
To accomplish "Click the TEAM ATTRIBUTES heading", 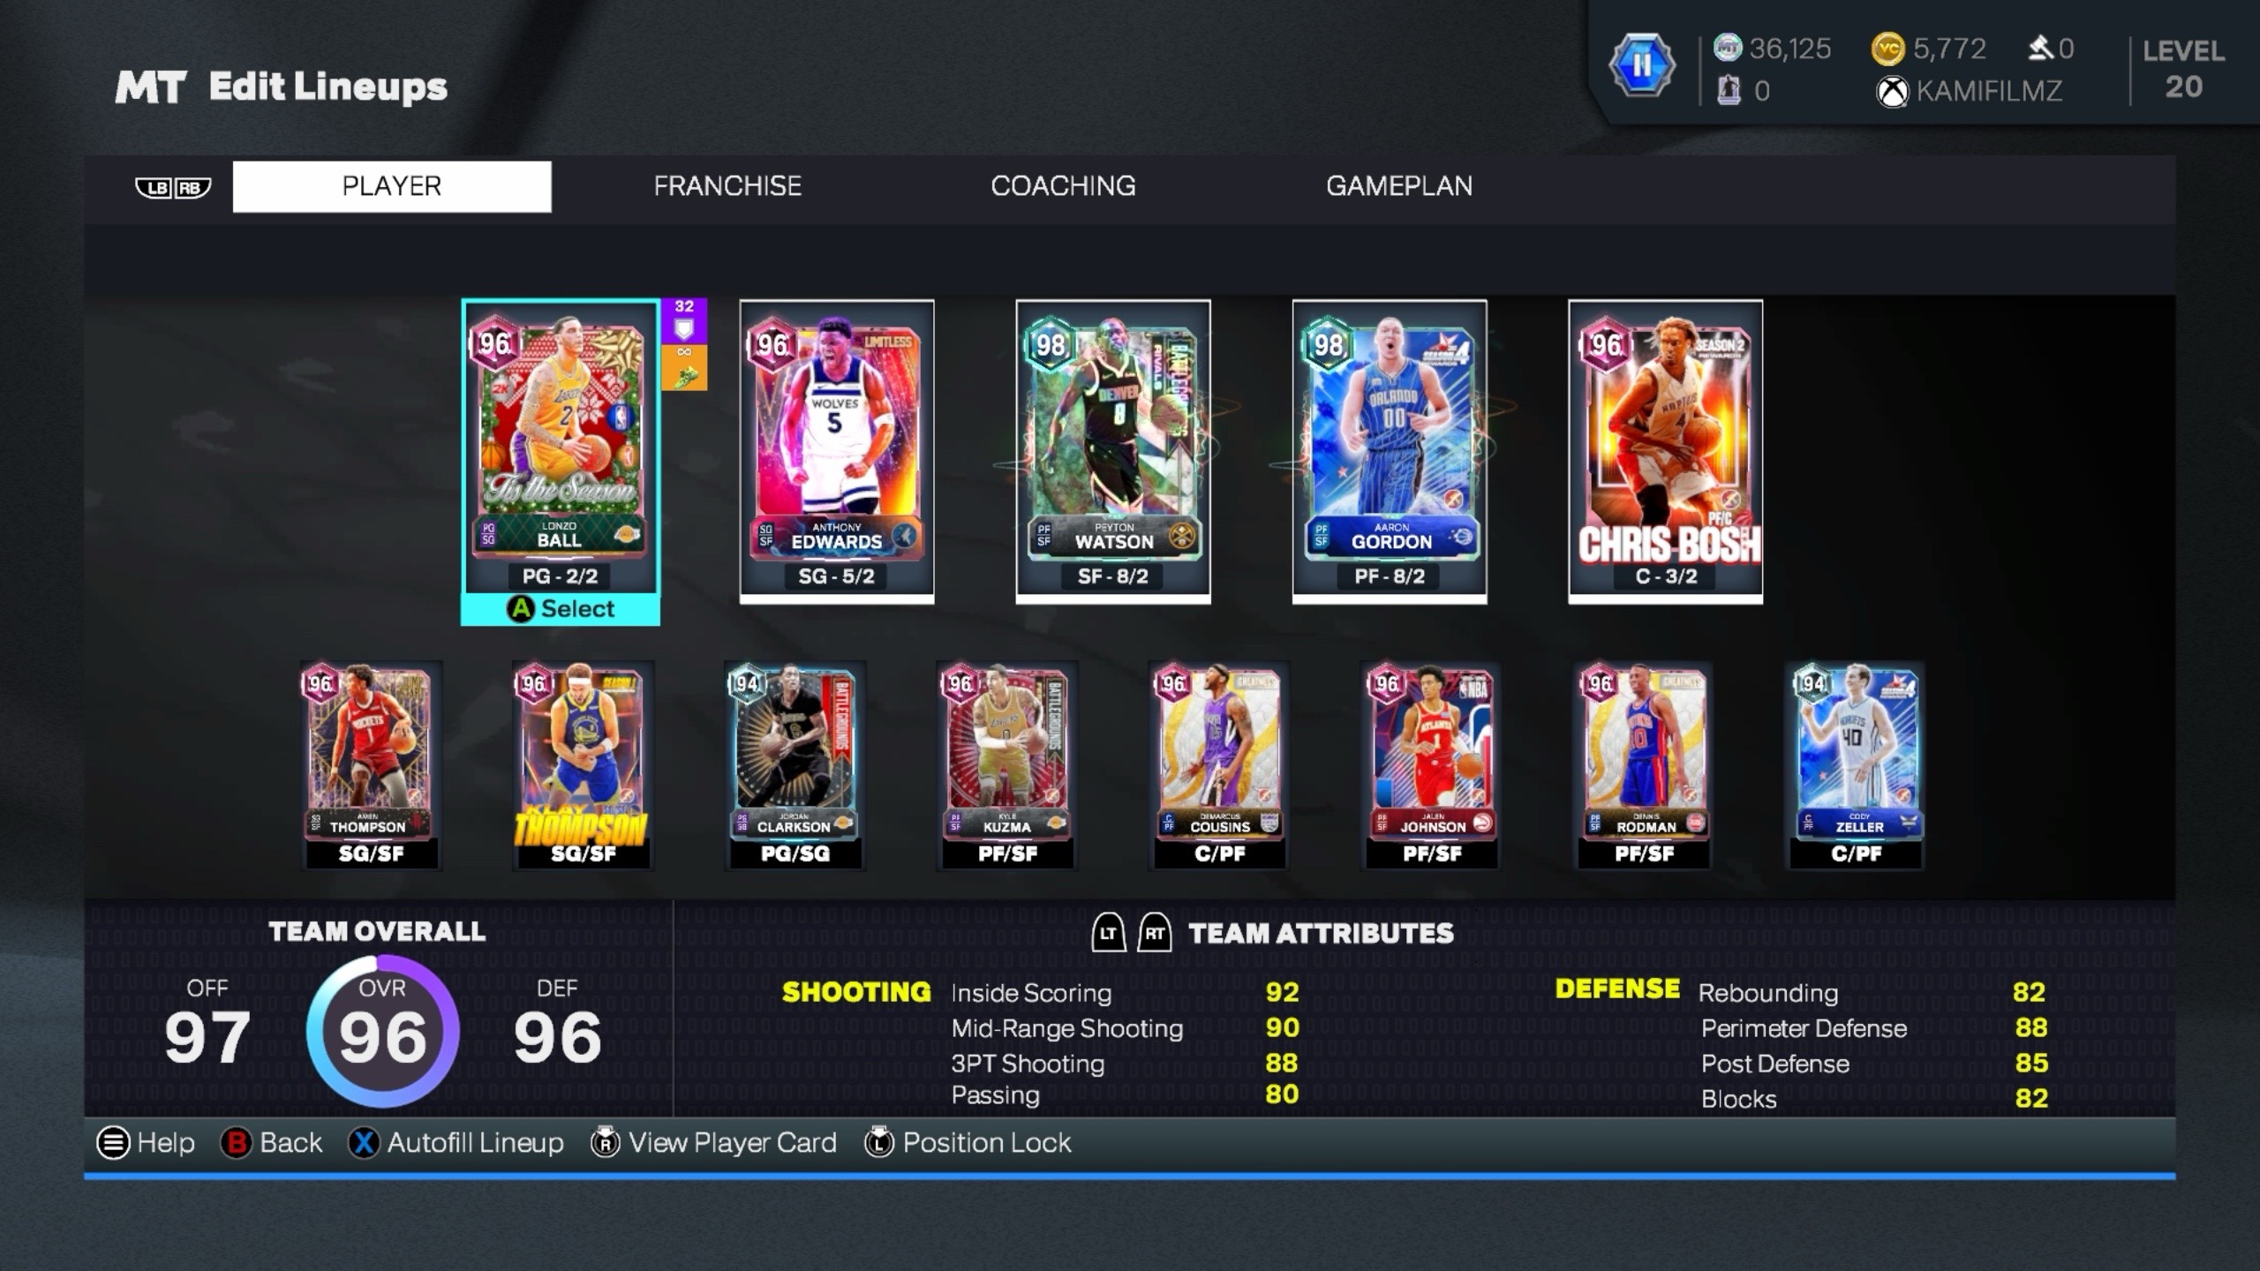I will point(1321,933).
